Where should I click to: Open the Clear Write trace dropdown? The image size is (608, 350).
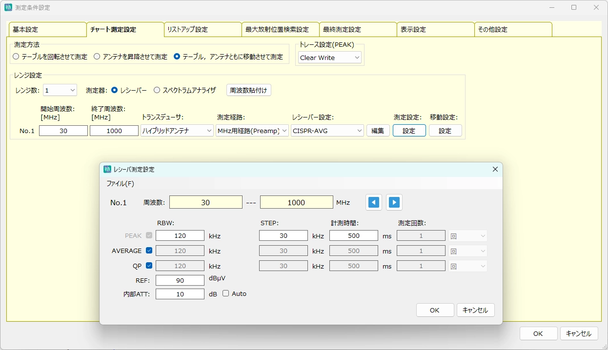click(x=330, y=58)
